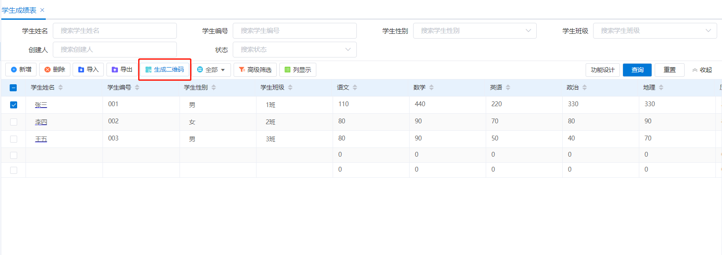
Task: Sort by 学生性别 column arrows
Action: click(x=214, y=87)
